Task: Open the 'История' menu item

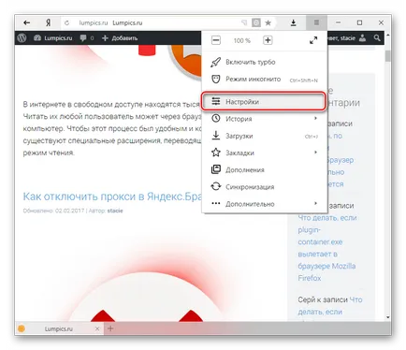Action: pyautogui.click(x=265, y=119)
